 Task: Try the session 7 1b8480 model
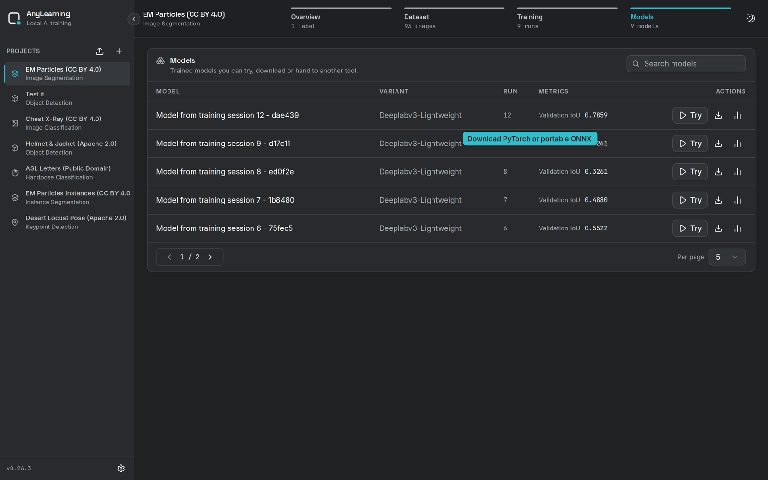690,200
